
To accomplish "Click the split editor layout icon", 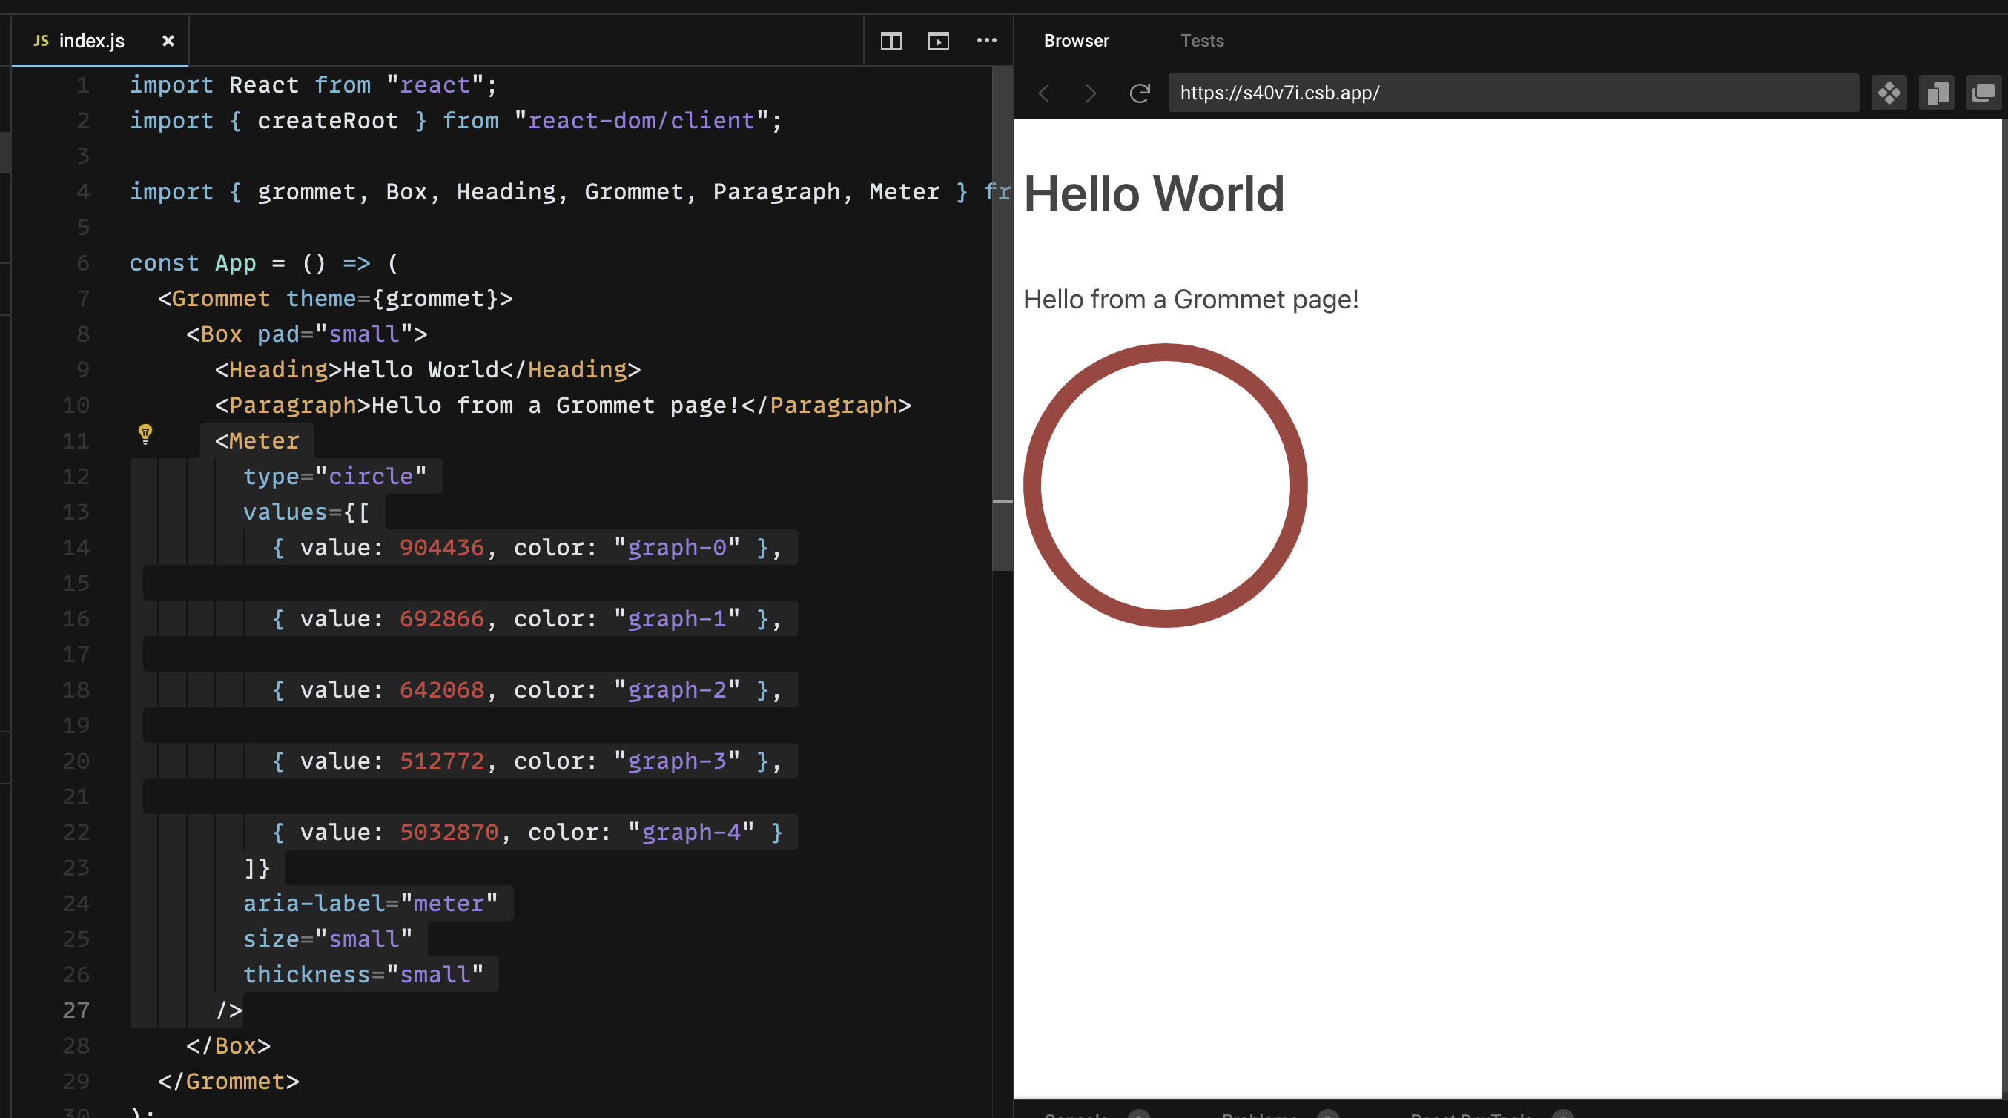I will point(891,41).
